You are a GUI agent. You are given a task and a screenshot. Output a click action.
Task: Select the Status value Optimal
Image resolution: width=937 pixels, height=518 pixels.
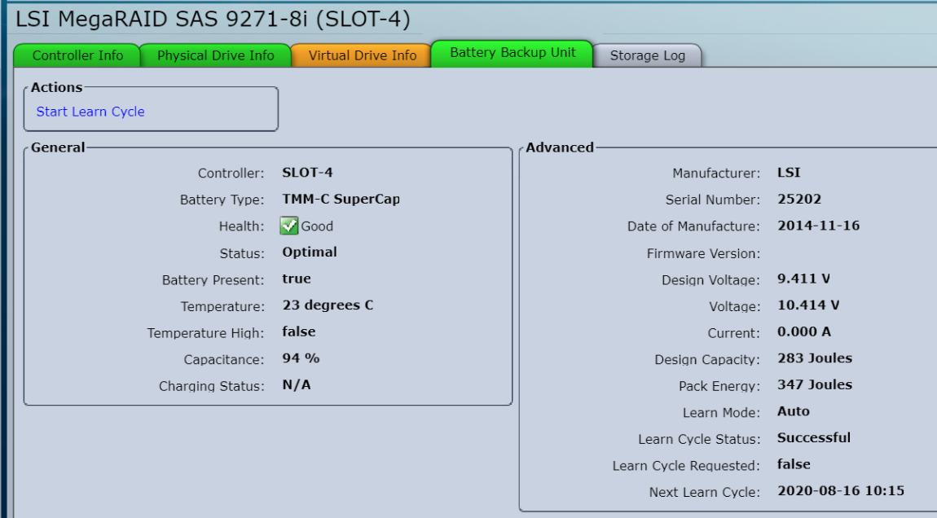pyautogui.click(x=309, y=252)
